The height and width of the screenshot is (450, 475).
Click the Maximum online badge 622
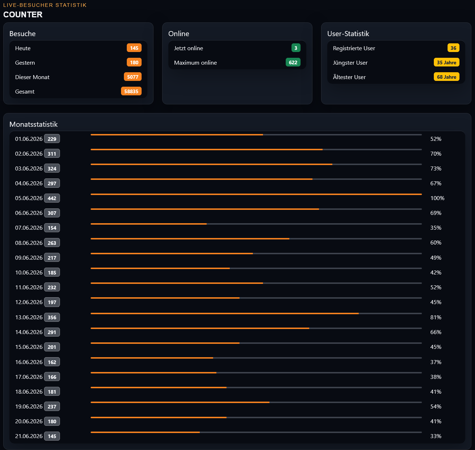tap(293, 62)
